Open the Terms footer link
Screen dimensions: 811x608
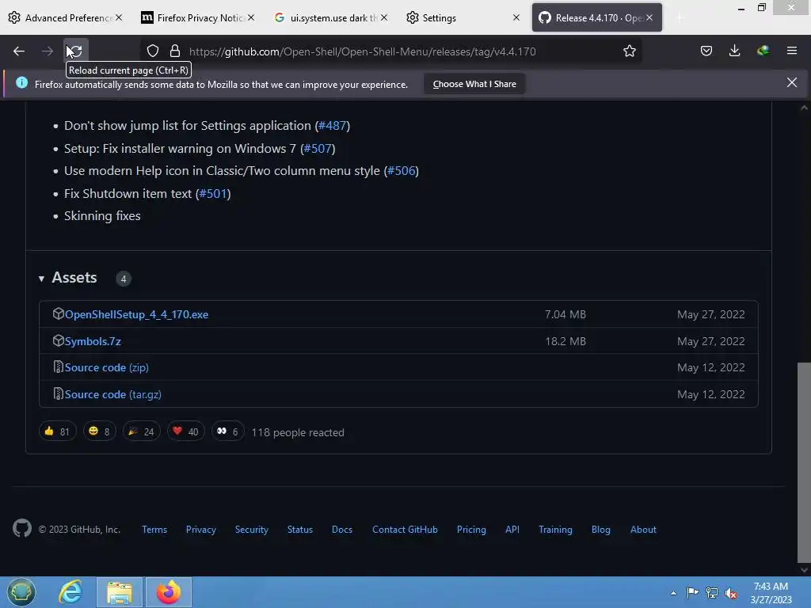tap(154, 530)
